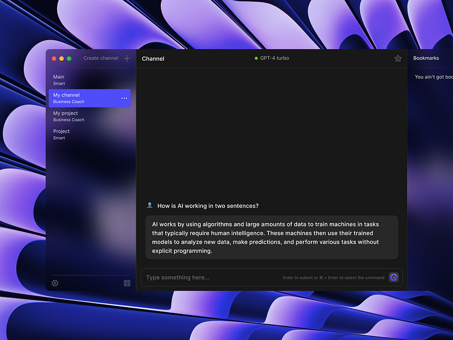Click the green maximize window button
The image size is (453, 340).
coord(69,58)
